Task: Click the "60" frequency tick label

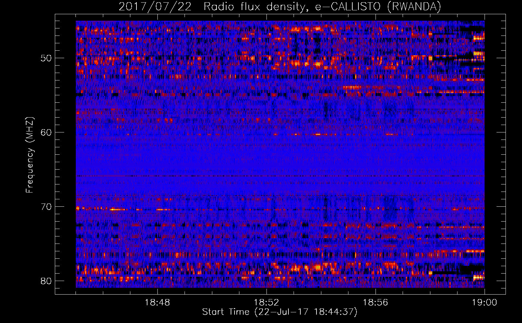Action: 46,132
